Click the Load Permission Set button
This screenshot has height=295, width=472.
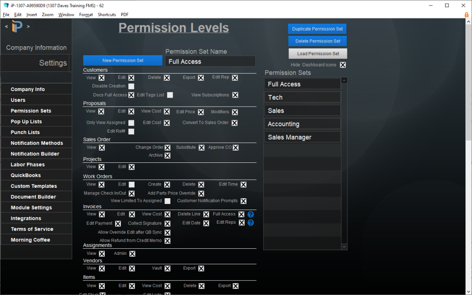[x=317, y=53]
